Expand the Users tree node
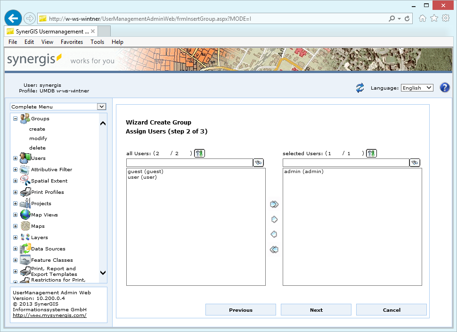 pyautogui.click(x=15, y=158)
